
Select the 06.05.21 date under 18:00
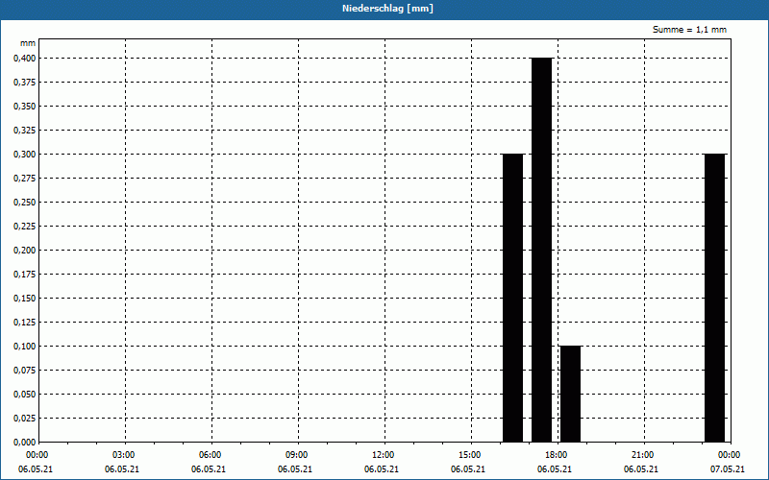(555, 469)
